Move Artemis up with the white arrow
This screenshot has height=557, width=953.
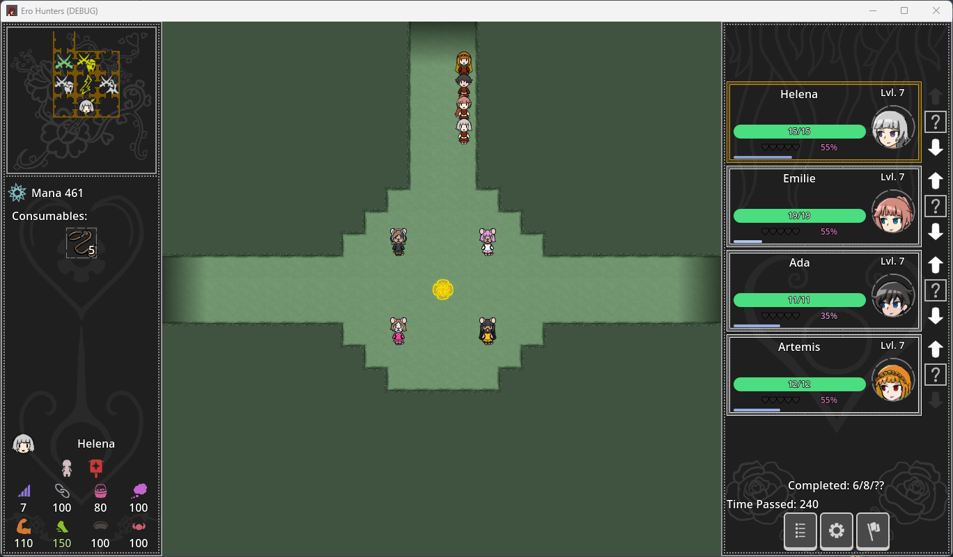pos(936,350)
